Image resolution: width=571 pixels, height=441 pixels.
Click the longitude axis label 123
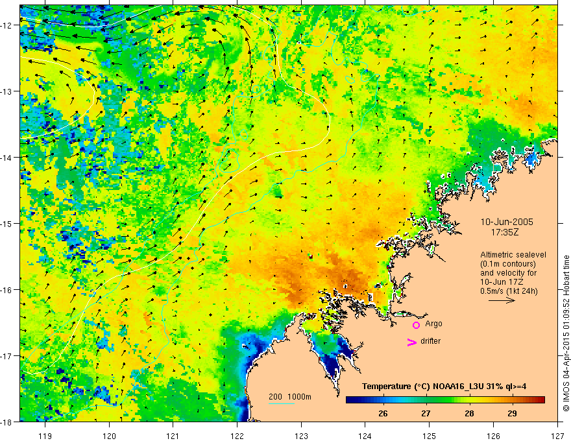(301, 436)
